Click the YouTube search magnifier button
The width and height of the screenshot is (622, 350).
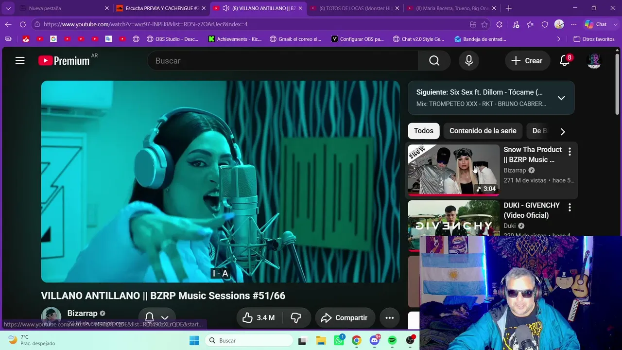tap(434, 61)
